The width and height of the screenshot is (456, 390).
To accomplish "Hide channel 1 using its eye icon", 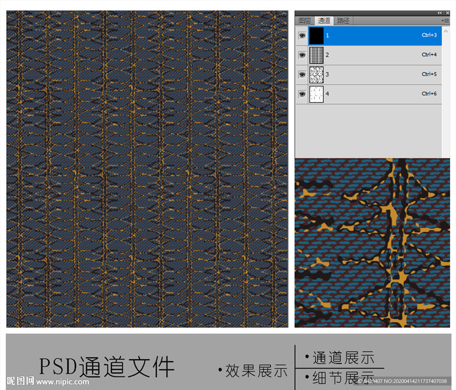I will click(302, 36).
